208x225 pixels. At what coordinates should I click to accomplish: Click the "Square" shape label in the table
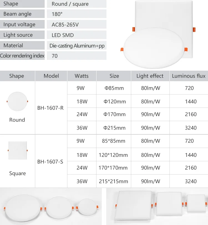(x=17, y=173)
